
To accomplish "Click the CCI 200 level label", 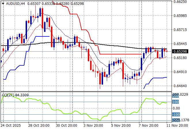I will 175,96.
